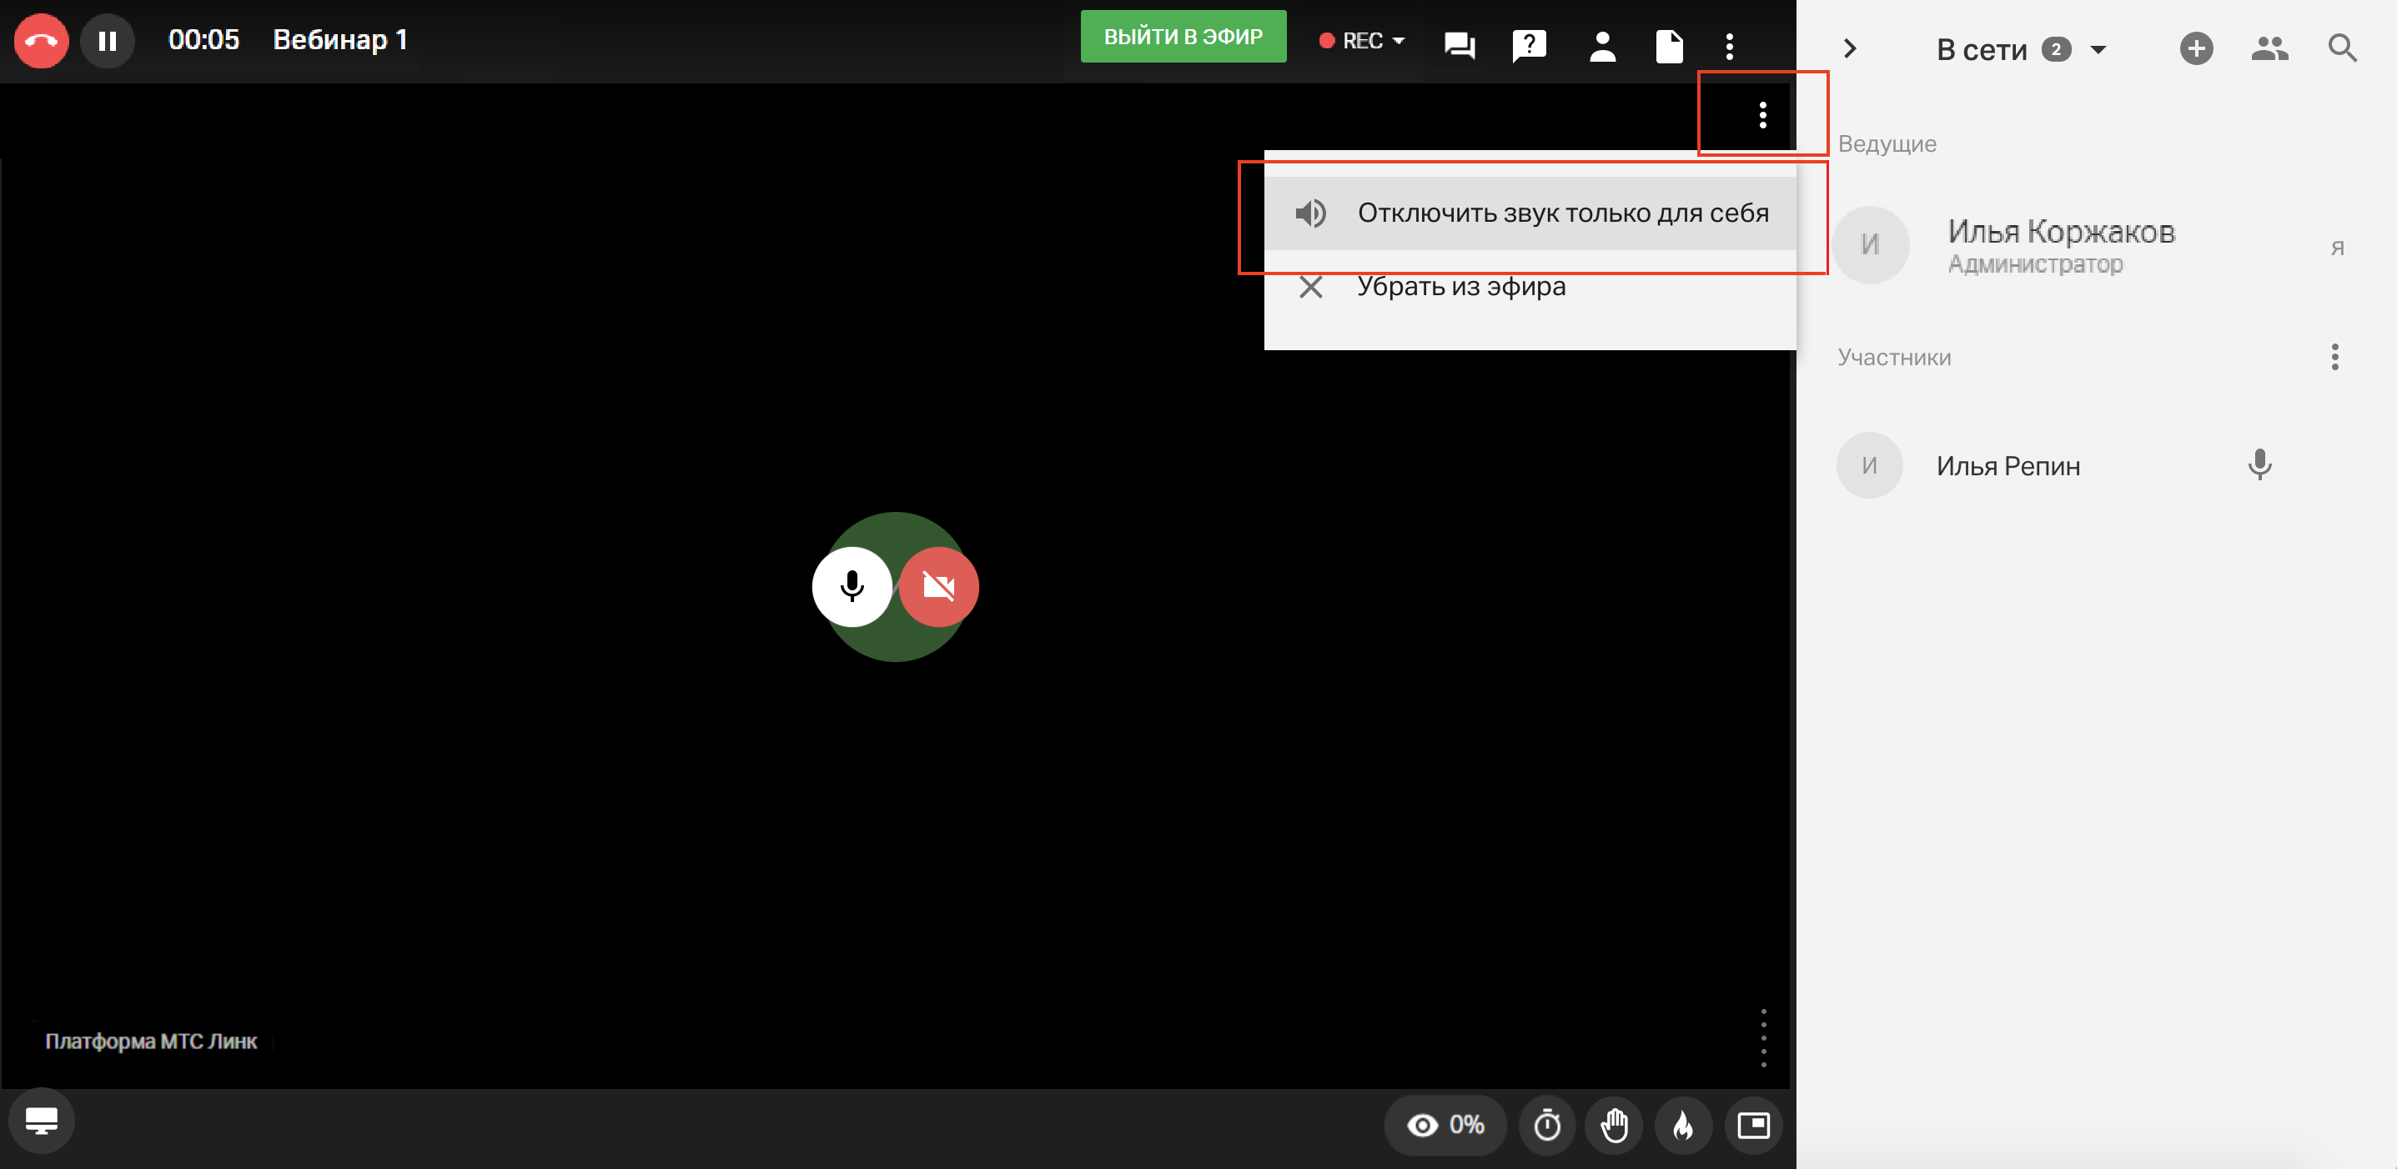The height and width of the screenshot is (1169, 2397).
Task: Click the Вебинар 1 title
Action: tap(339, 40)
